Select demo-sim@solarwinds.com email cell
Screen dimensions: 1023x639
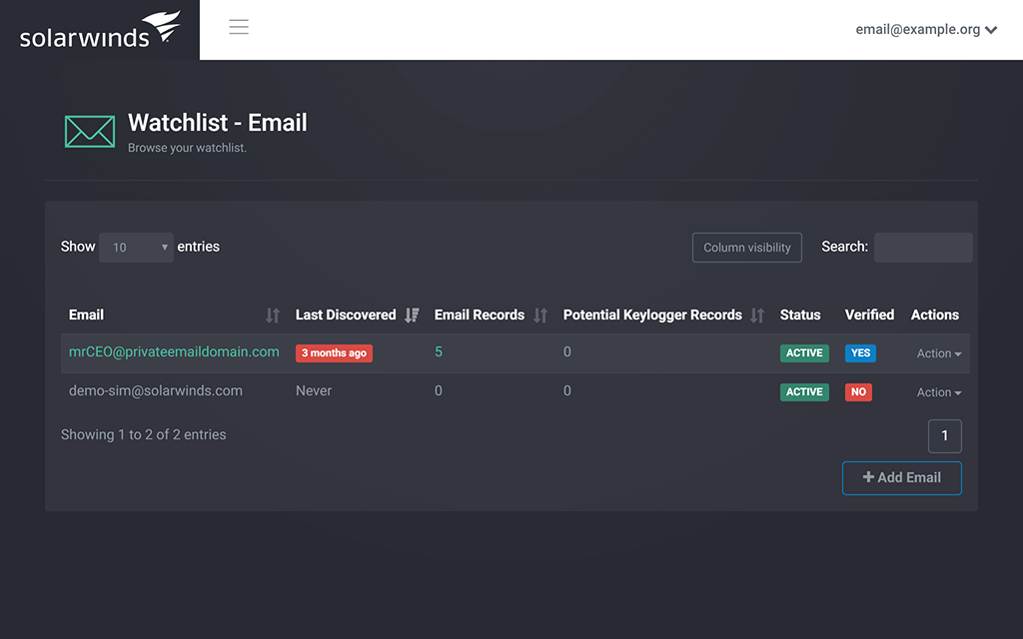(155, 390)
